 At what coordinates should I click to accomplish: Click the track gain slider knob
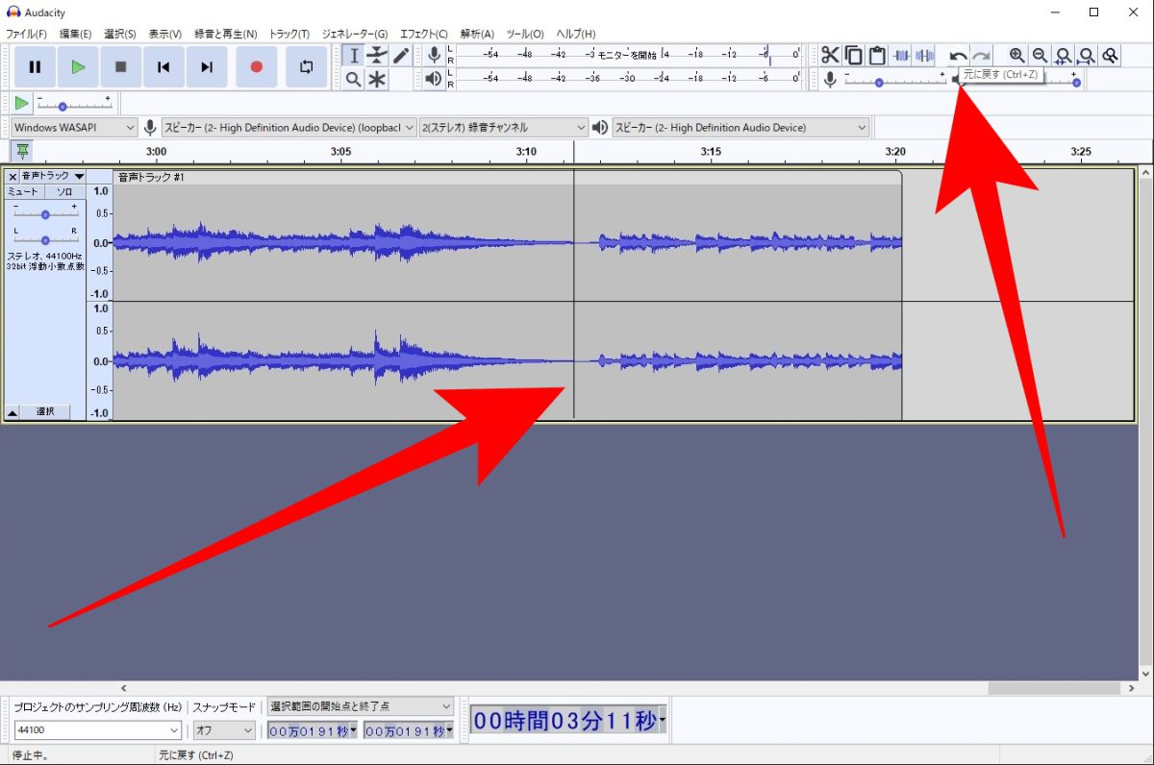coord(45,214)
